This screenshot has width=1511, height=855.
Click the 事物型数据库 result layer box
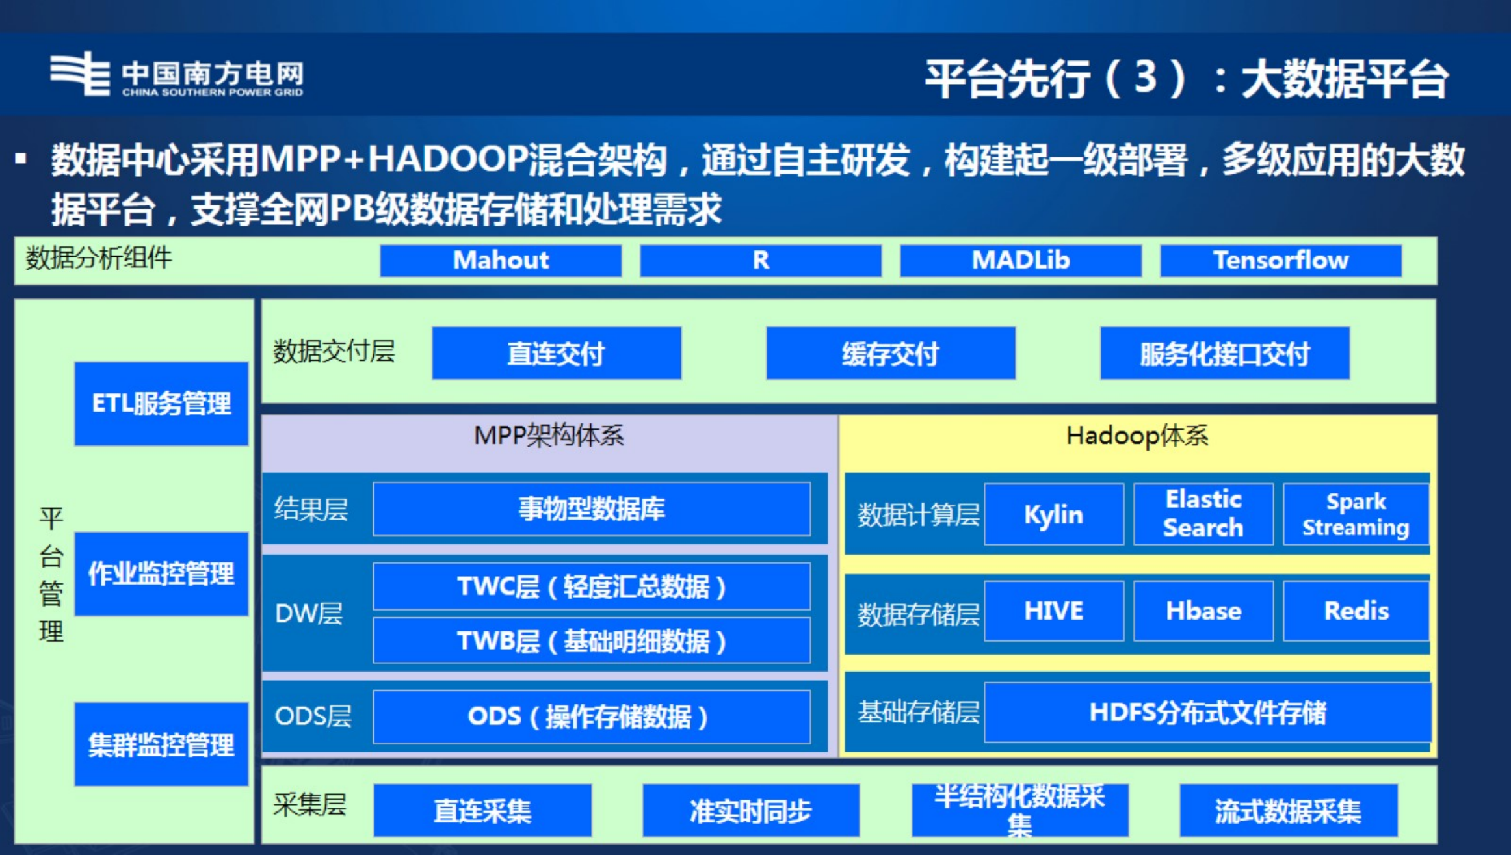pos(591,509)
